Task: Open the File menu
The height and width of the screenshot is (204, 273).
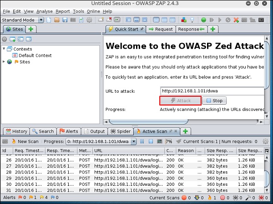Action: (x=6, y=11)
